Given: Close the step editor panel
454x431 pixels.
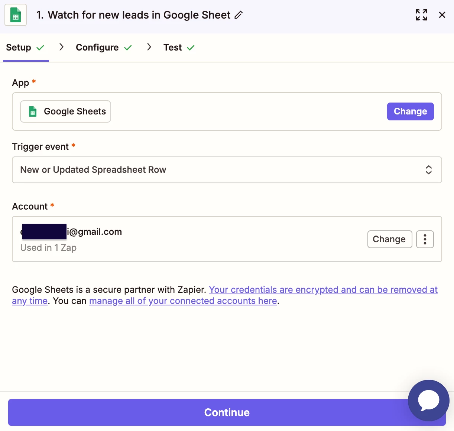Looking at the screenshot, I should click(442, 15).
